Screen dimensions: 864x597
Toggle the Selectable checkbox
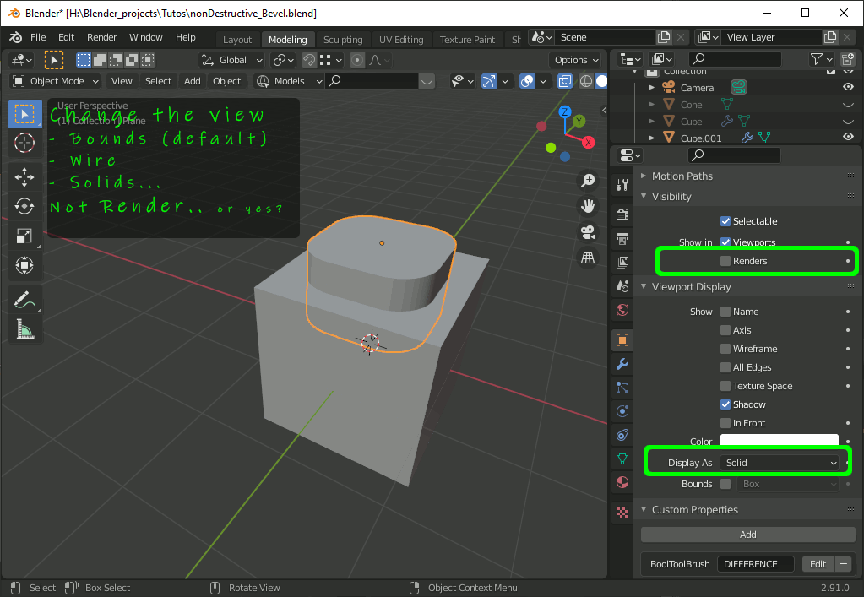click(x=725, y=221)
